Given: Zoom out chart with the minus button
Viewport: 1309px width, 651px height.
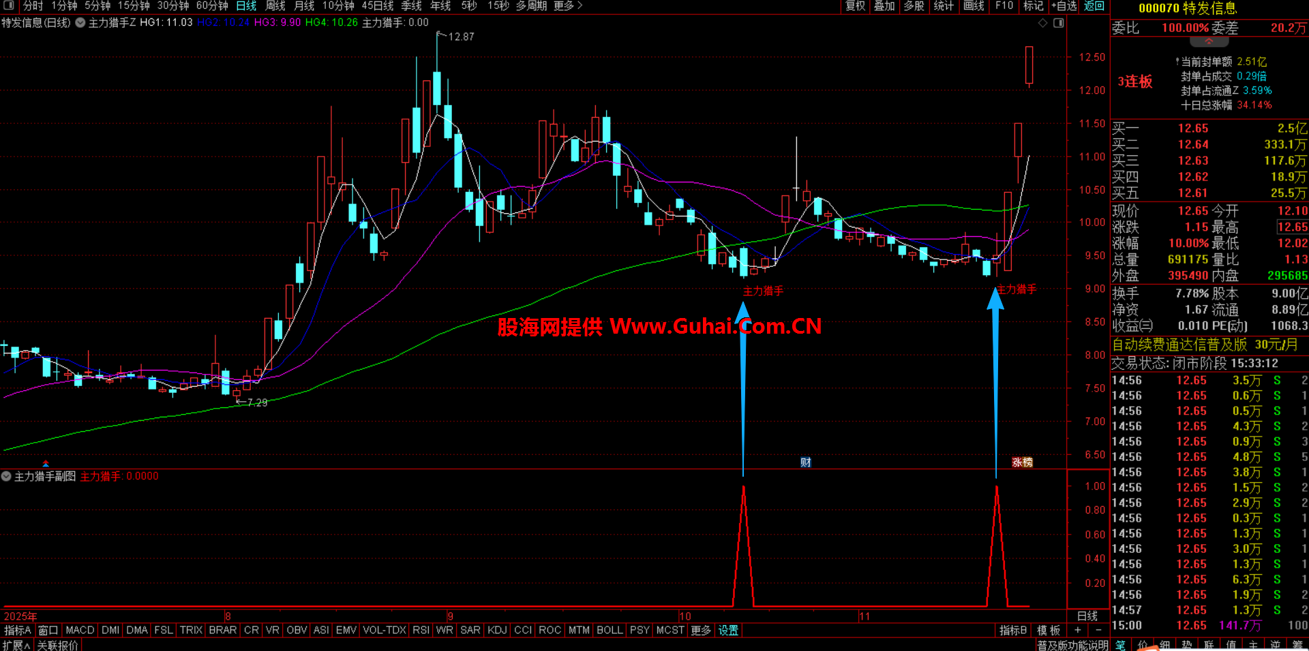Looking at the screenshot, I should pos(1098,631).
